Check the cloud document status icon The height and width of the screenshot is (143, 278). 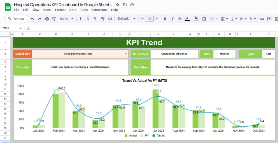pyautogui.click(x=132, y=5)
